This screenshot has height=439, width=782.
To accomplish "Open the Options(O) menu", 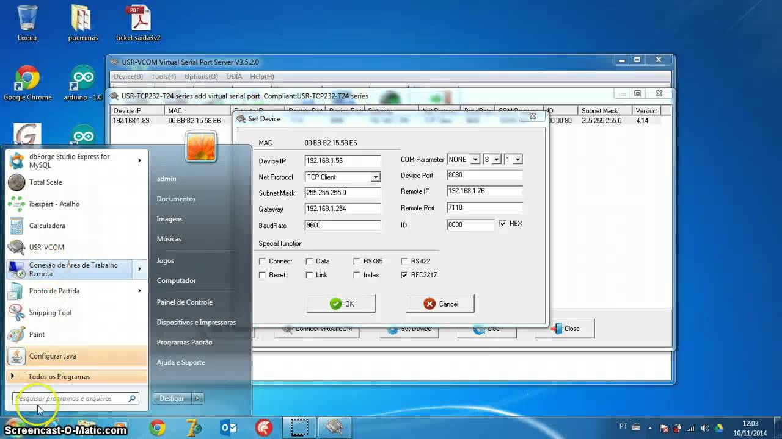I will 201,77.
